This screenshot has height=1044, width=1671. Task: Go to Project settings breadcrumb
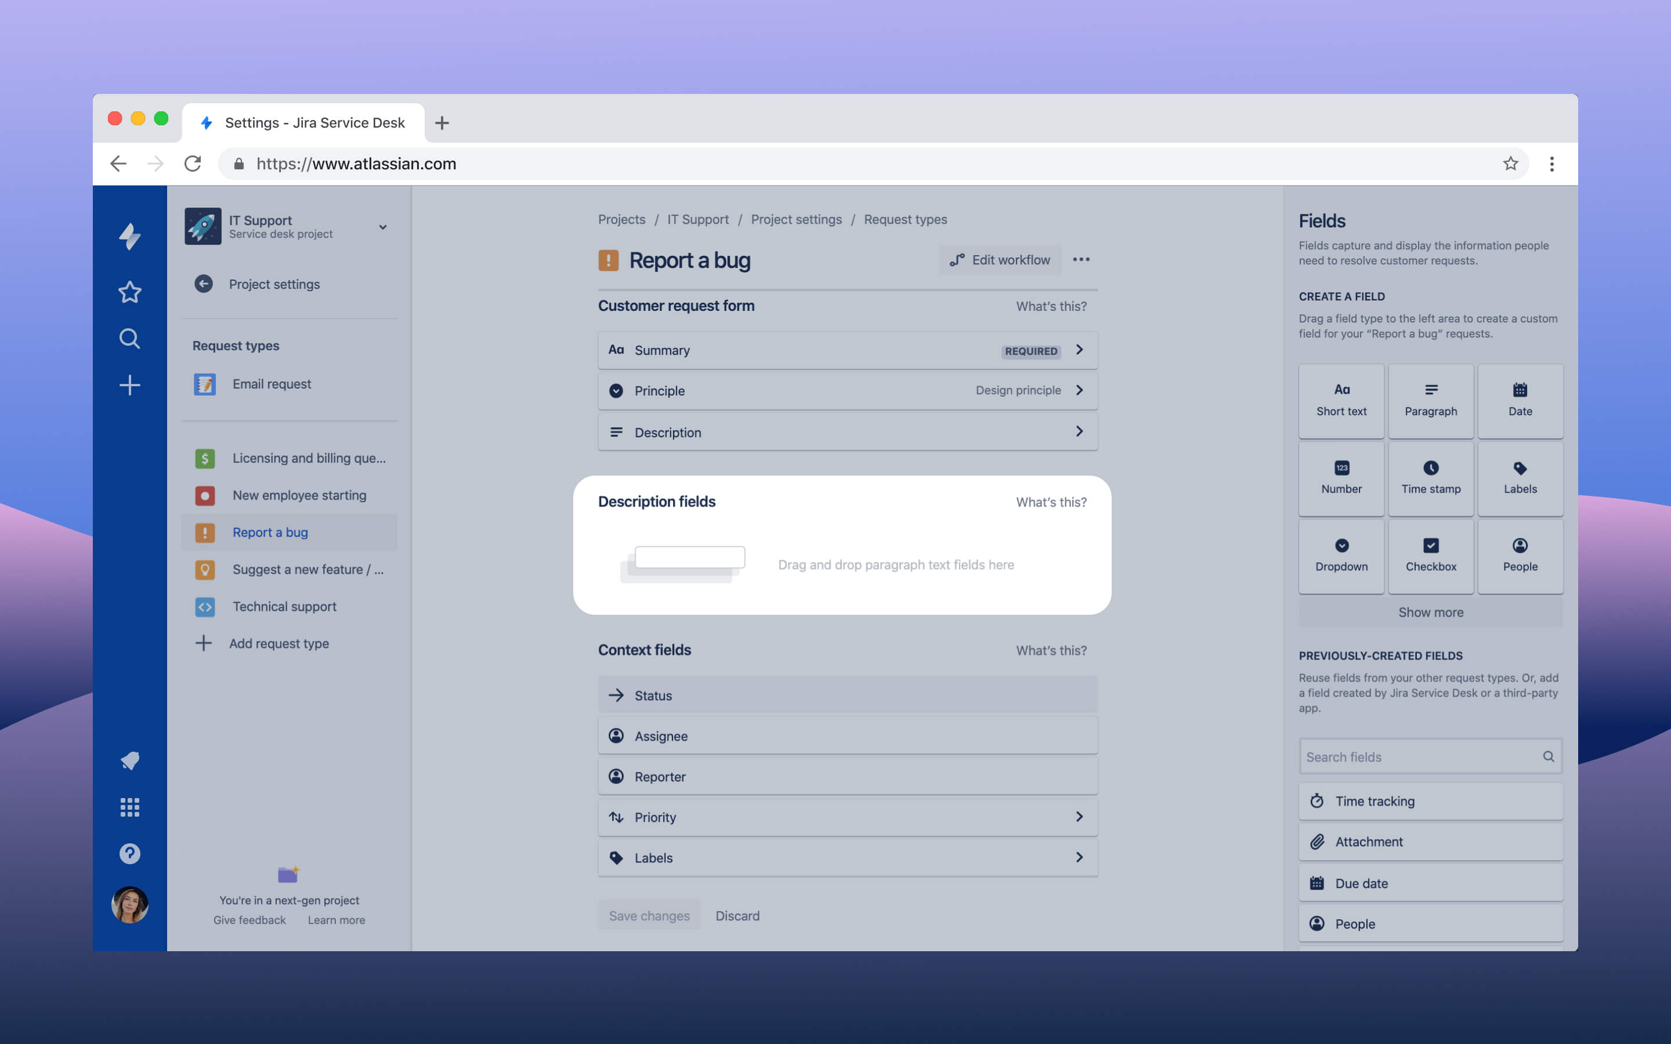click(796, 220)
